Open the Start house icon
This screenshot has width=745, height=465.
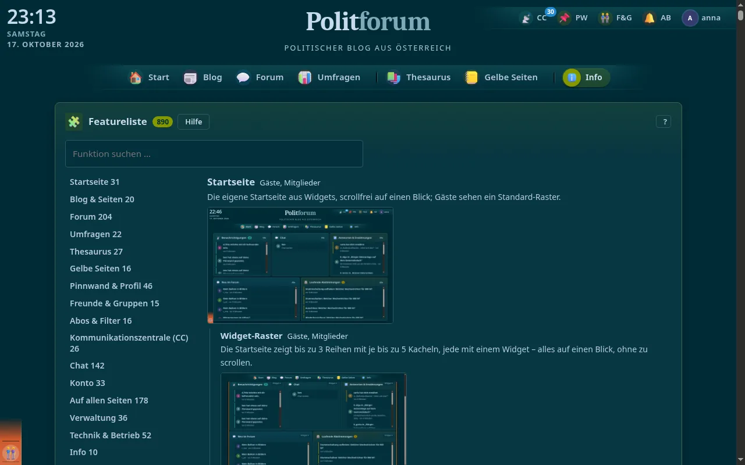[x=136, y=77]
